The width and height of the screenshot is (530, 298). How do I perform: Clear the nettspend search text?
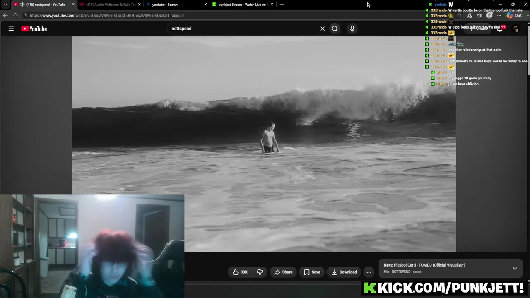(x=323, y=29)
